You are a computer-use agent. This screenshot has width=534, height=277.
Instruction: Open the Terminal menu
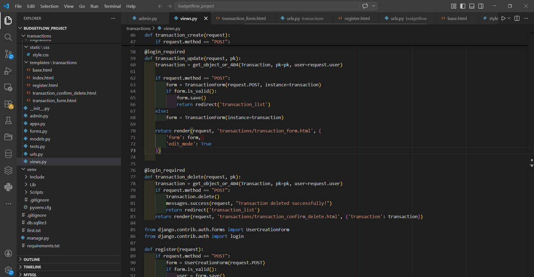click(112, 6)
